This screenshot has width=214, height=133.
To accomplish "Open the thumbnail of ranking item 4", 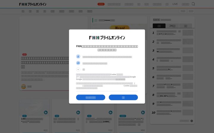I will 188,59.
